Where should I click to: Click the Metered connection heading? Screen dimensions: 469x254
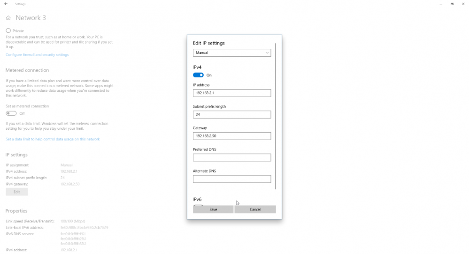27,70
